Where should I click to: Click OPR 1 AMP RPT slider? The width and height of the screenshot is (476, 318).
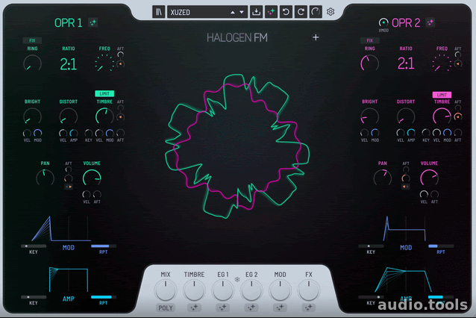pyautogui.click(x=104, y=297)
